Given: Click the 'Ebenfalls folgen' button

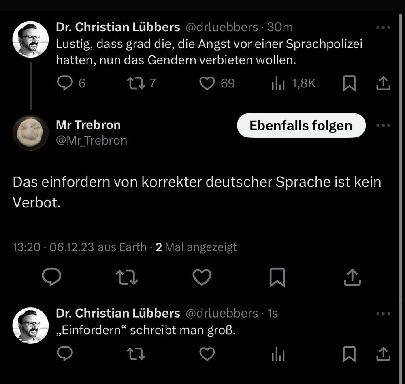Looking at the screenshot, I should click(301, 126).
